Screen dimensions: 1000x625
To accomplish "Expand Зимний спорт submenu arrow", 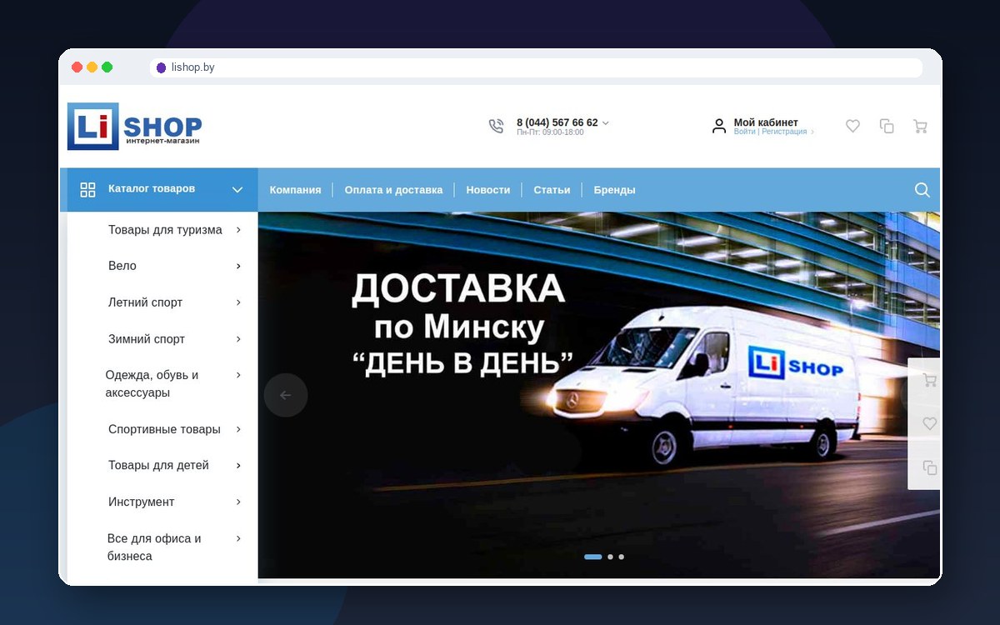I will click(238, 339).
